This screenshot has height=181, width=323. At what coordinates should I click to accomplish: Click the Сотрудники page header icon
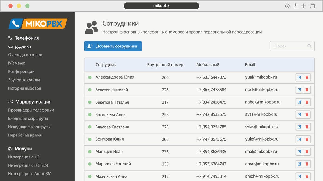pos(92,27)
